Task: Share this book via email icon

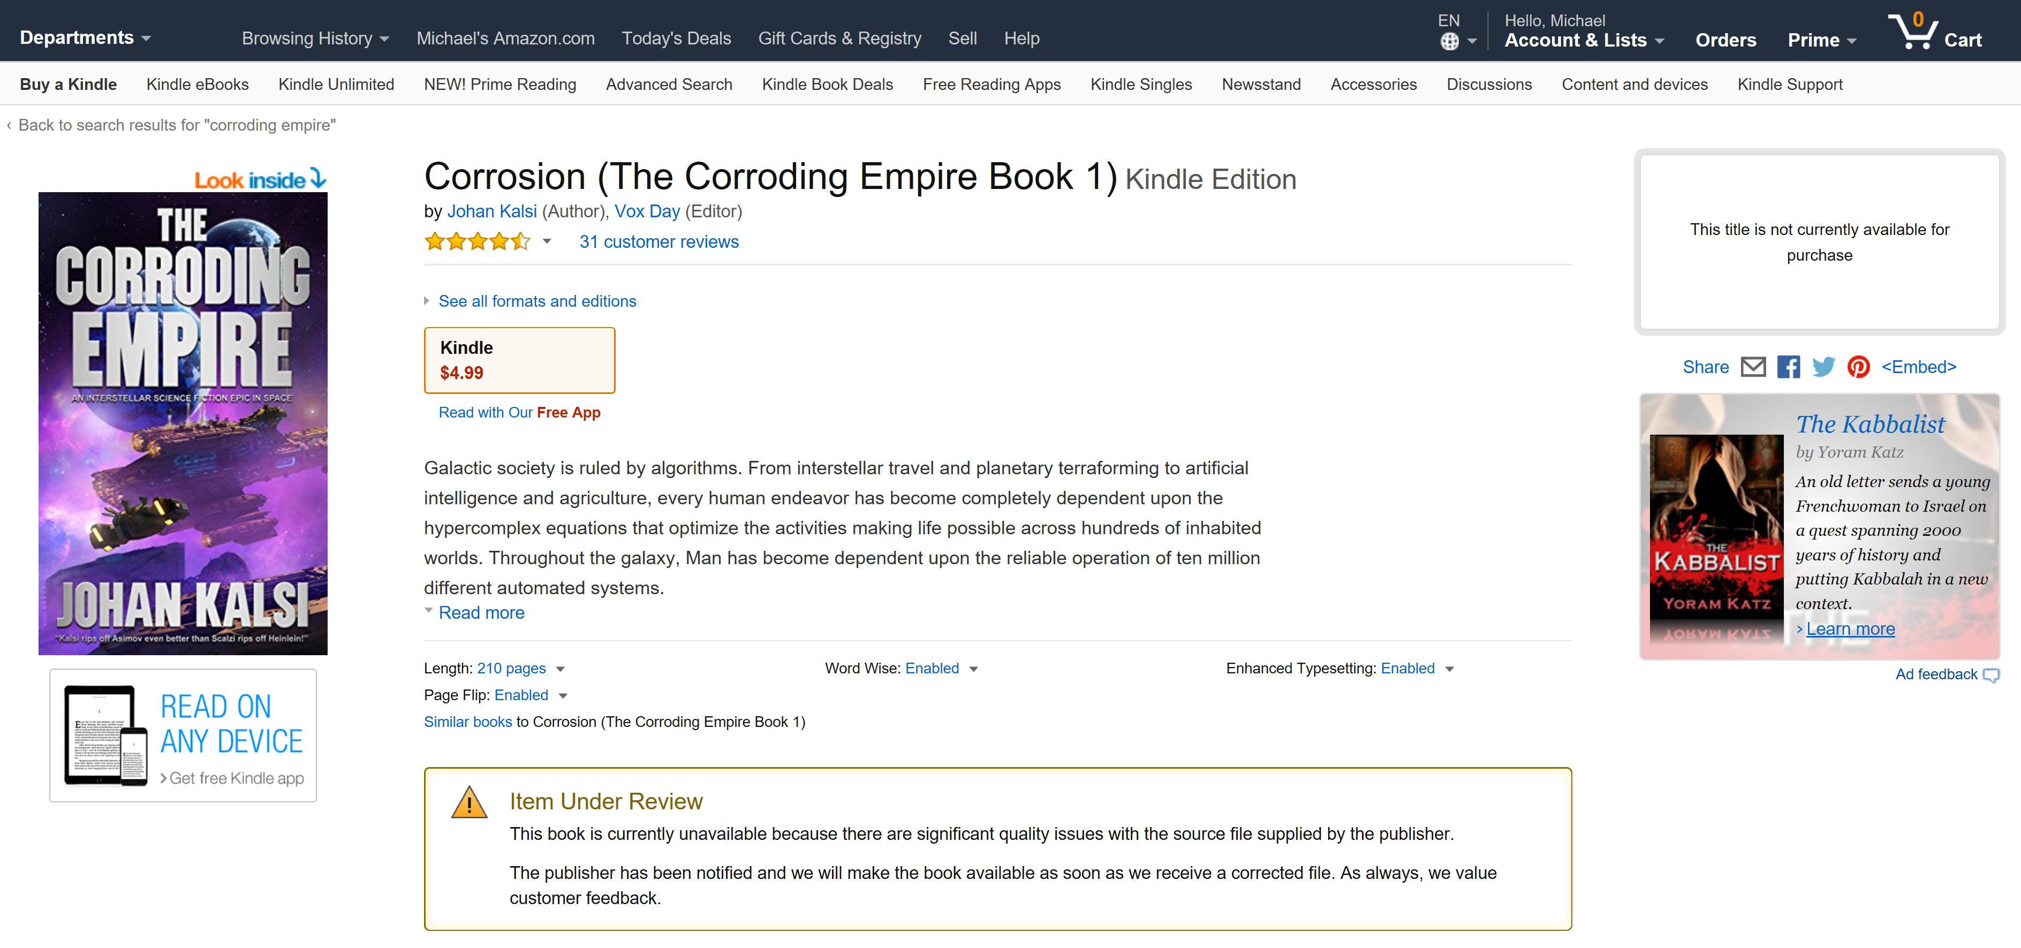Action: (x=1753, y=367)
